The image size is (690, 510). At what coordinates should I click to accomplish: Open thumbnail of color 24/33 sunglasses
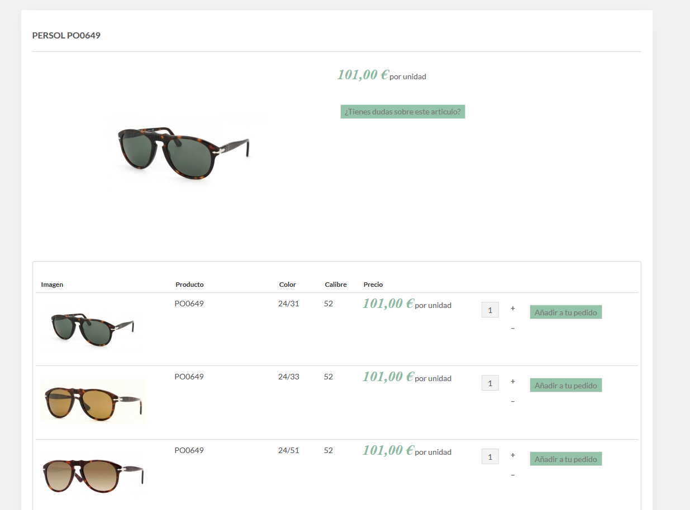pyautogui.click(x=93, y=402)
